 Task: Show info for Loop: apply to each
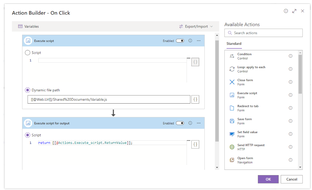(x=290, y=69)
